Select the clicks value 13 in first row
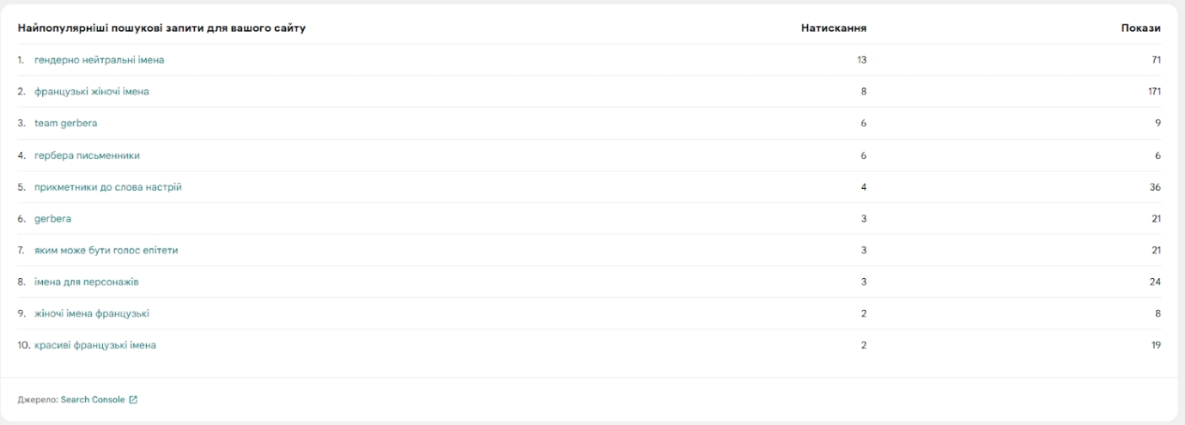The height and width of the screenshot is (425, 1185). 862,60
